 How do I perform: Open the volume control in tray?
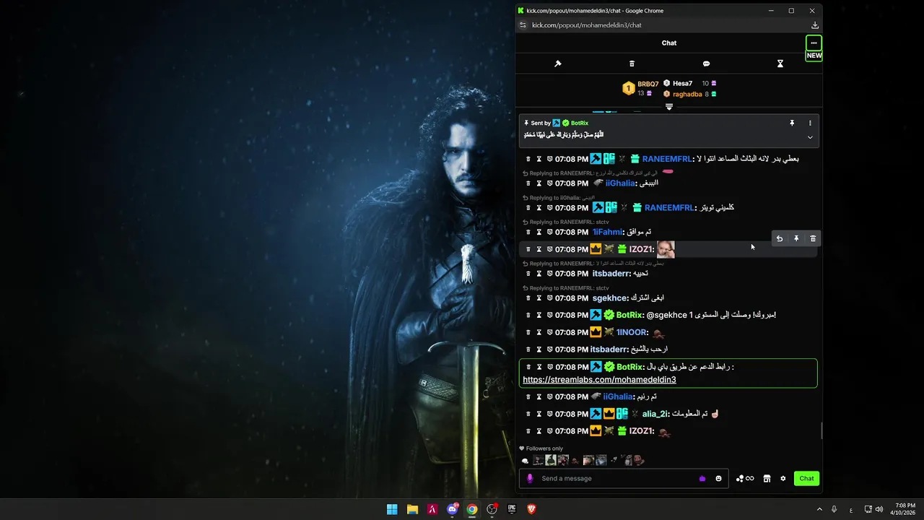tap(879, 509)
